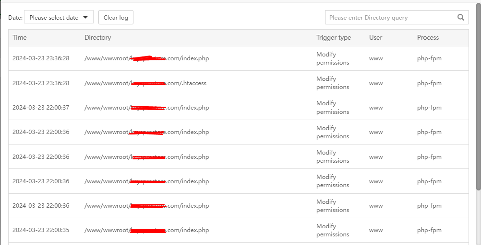Screen dimensions: 481x245
Task: Click php-fpm in the .htaccess row
Action: pos(429,83)
